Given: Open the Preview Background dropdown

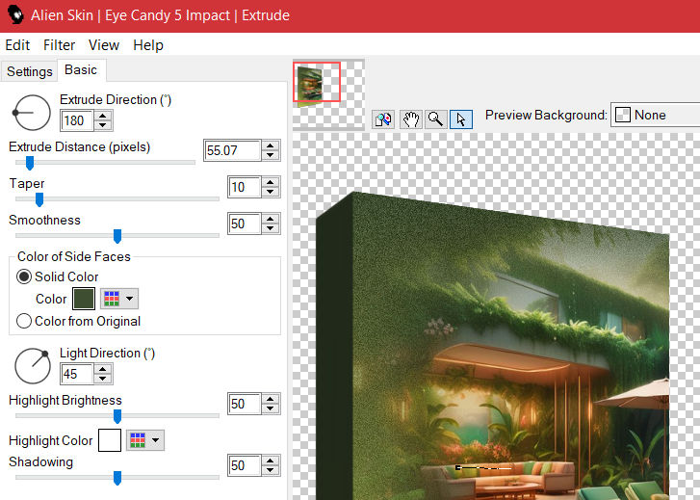Looking at the screenshot, I should pyautogui.click(x=655, y=116).
